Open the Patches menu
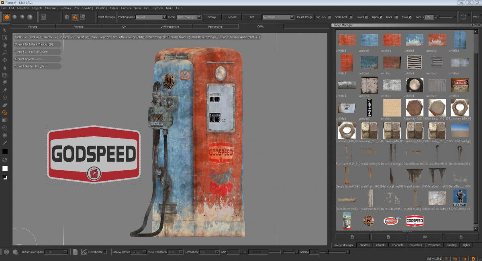Viewport: 482px width, 261px height. pos(65,8)
